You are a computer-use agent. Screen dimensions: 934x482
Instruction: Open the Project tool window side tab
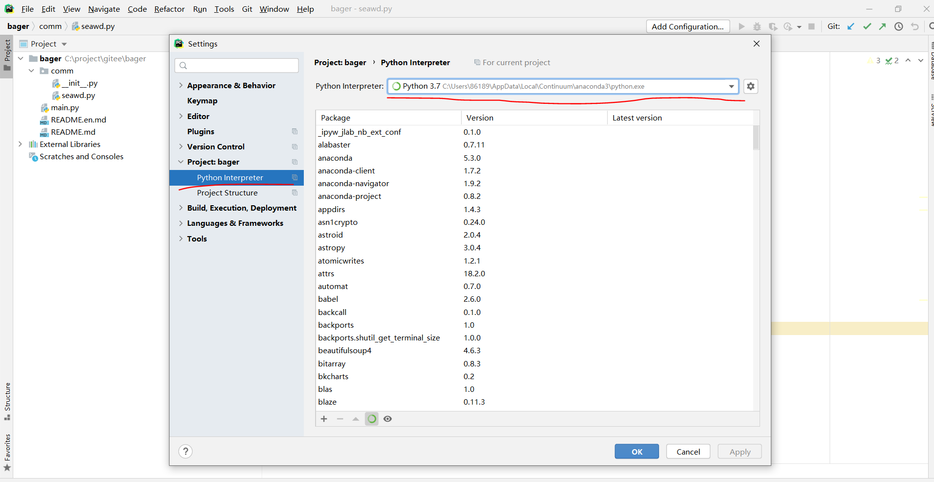click(7, 55)
